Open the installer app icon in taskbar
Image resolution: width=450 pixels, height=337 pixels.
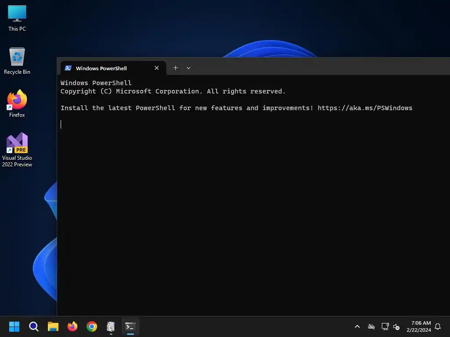click(111, 326)
